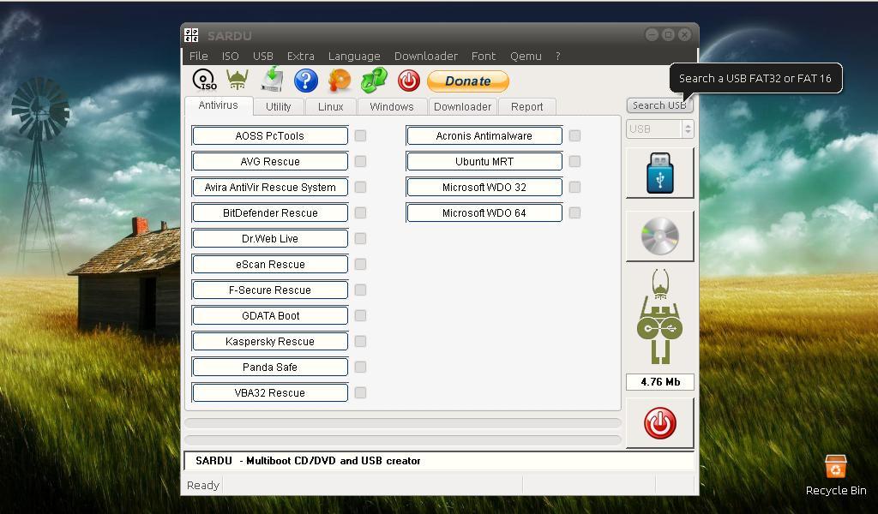Open the USB drive dropdown
This screenshot has width=878, height=514.
point(659,129)
